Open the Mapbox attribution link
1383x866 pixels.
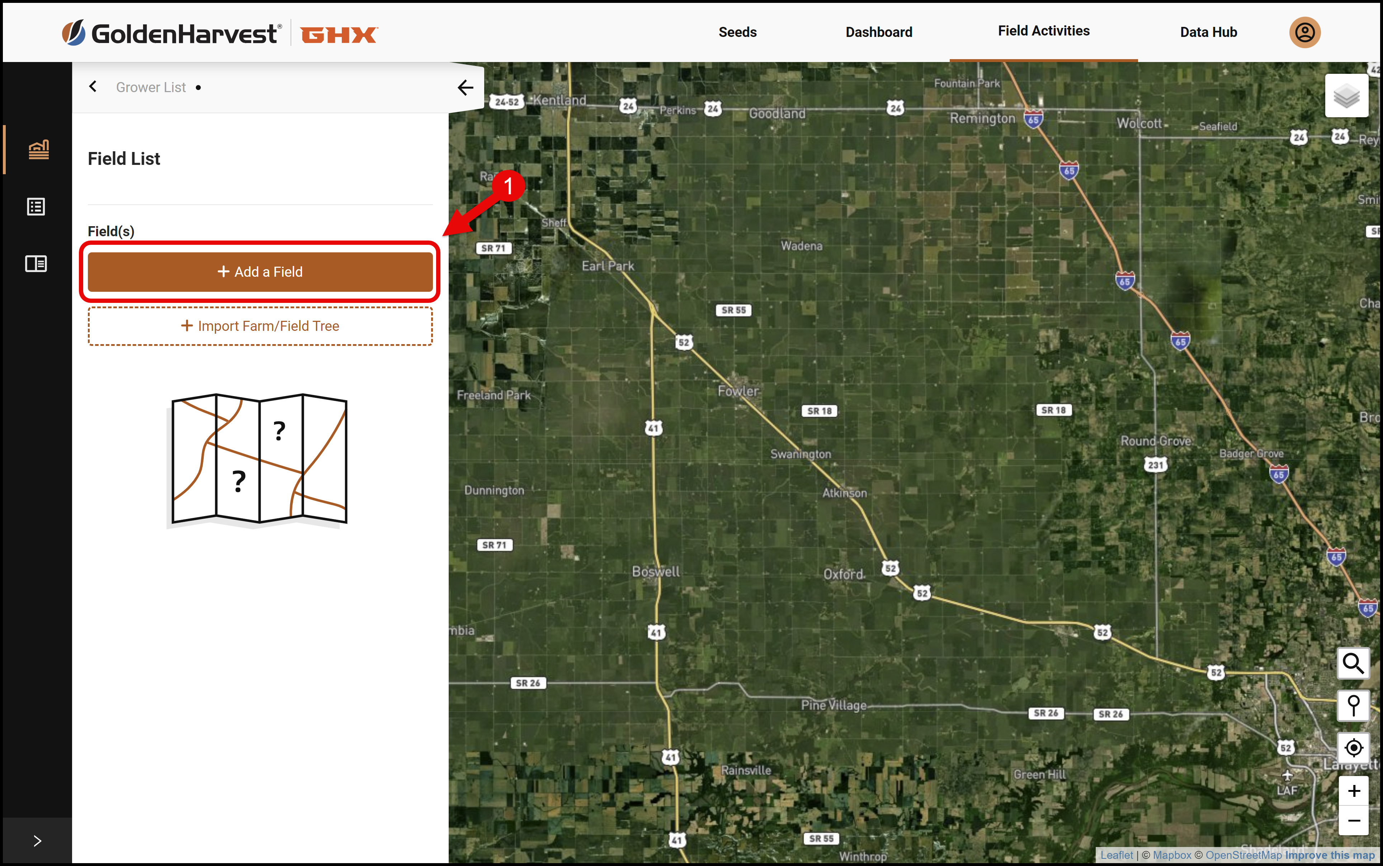coord(1171,855)
